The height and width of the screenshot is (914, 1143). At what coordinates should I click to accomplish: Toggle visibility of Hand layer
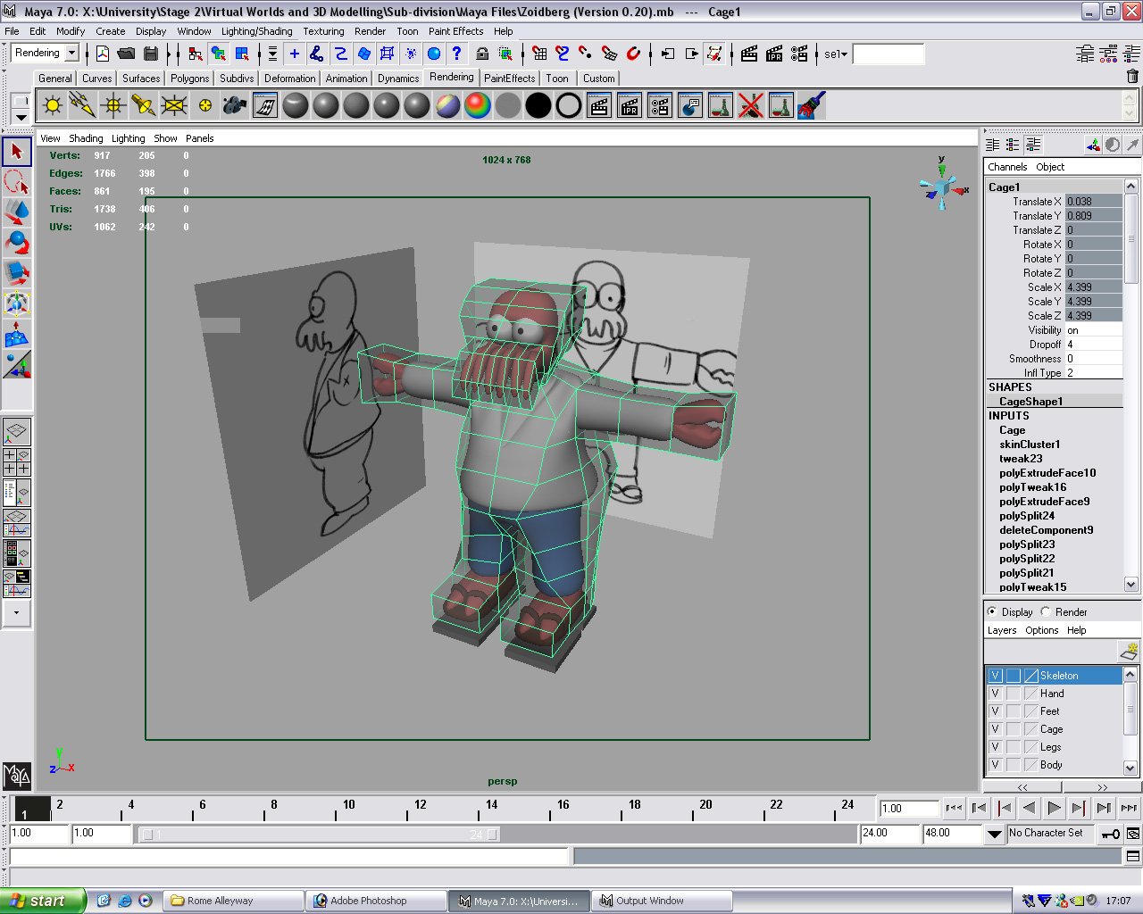pyautogui.click(x=995, y=694)
